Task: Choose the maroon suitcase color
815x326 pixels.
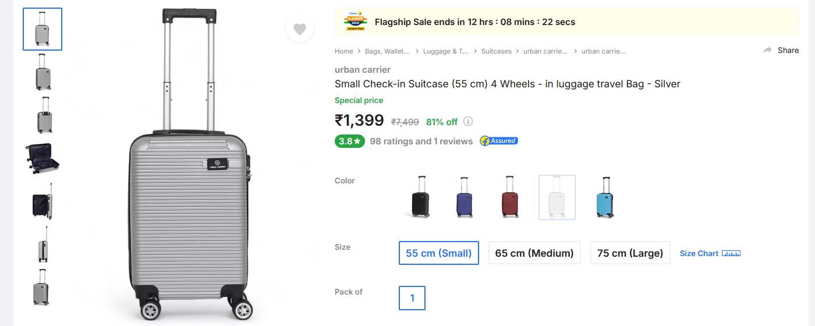Action: pyautogui.click(x=509, y=197)
